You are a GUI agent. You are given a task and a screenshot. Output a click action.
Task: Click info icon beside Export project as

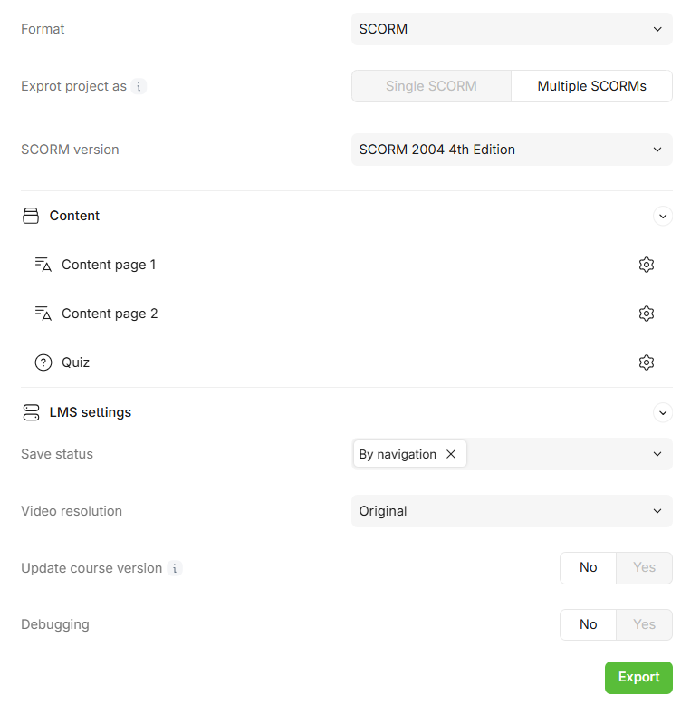139,87
